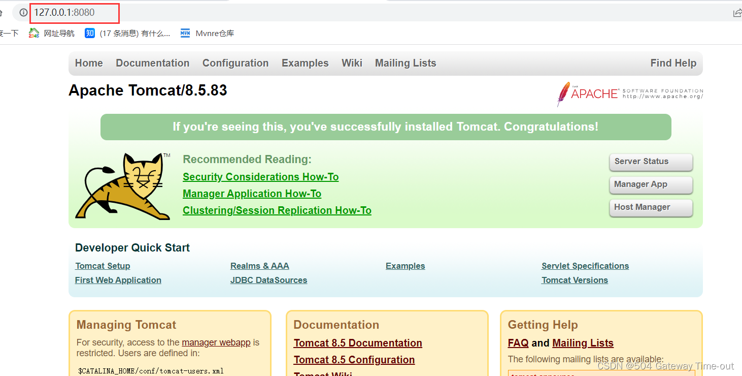This screenshot has height=376, width=742.
Task: Click the share icon beside the address bar
Action: [x=737, y=13]
